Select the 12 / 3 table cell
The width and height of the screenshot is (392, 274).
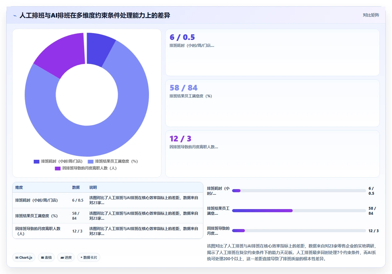pyautogui.click(x=77, y=231)
